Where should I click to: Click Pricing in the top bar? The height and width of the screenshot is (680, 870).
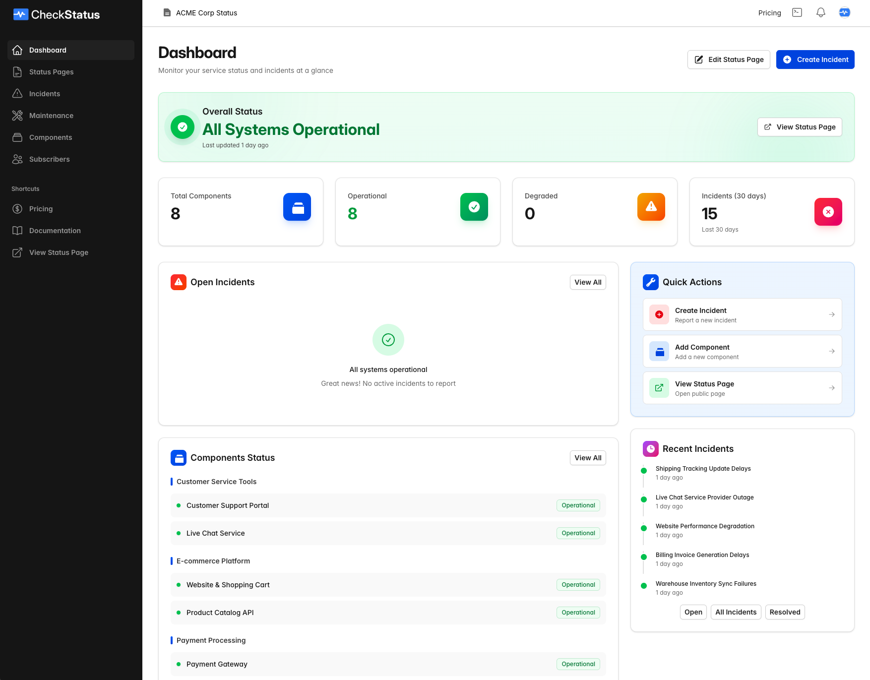click(x=769, y=13)
